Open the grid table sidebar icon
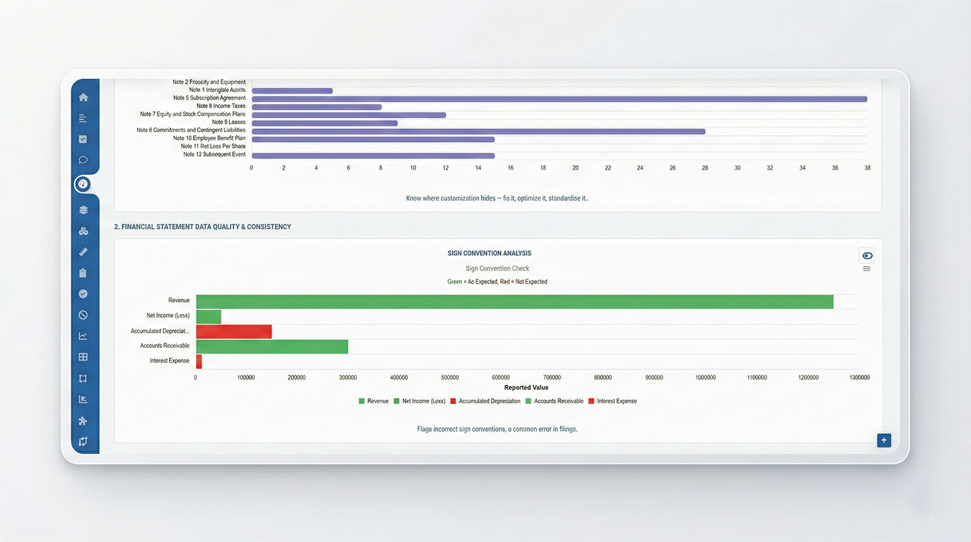The image size is (971, 542). pyautogui.click(x=83, y=357)
